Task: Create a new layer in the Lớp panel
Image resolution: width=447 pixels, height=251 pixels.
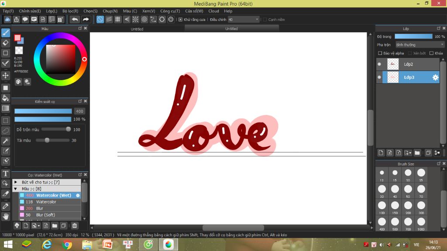Action: coord(381,153)
